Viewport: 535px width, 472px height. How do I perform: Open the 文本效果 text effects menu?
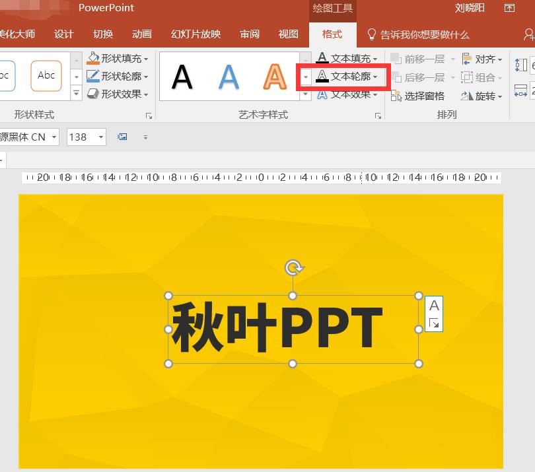(x=347, y=94)
